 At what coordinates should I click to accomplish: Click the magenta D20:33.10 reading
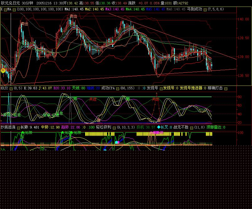(62, 88)
